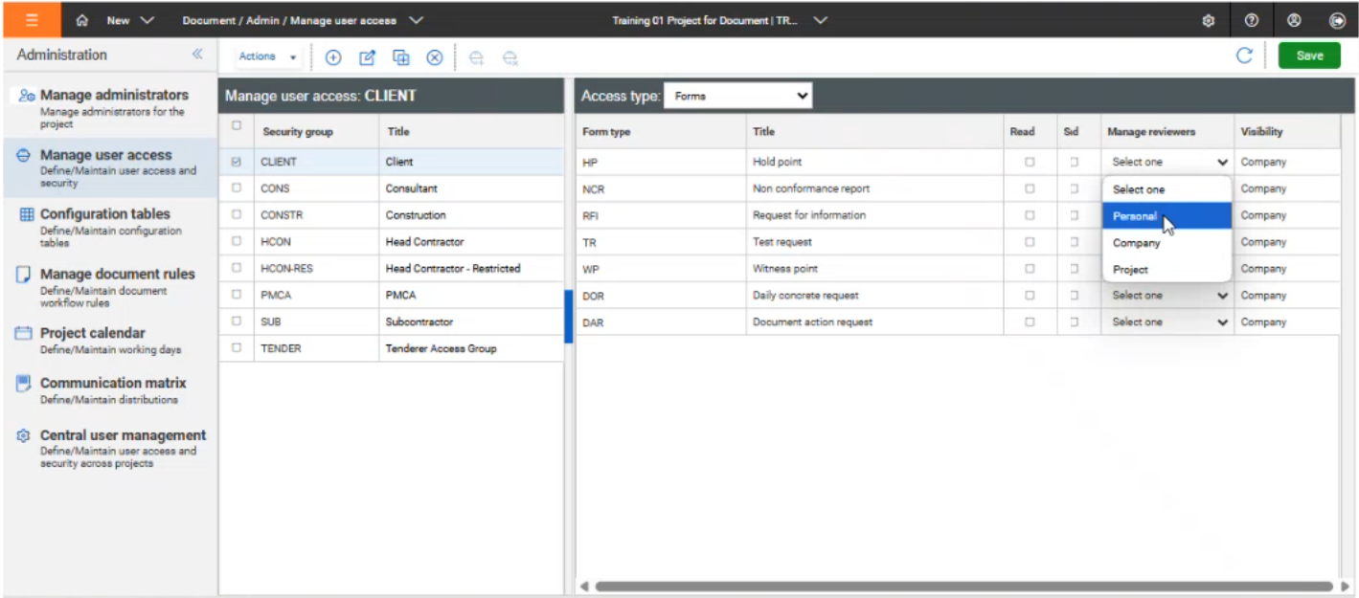Click the refresh icon beside Save
This screenshot has width=1359, height=598.
point(1244,55)
